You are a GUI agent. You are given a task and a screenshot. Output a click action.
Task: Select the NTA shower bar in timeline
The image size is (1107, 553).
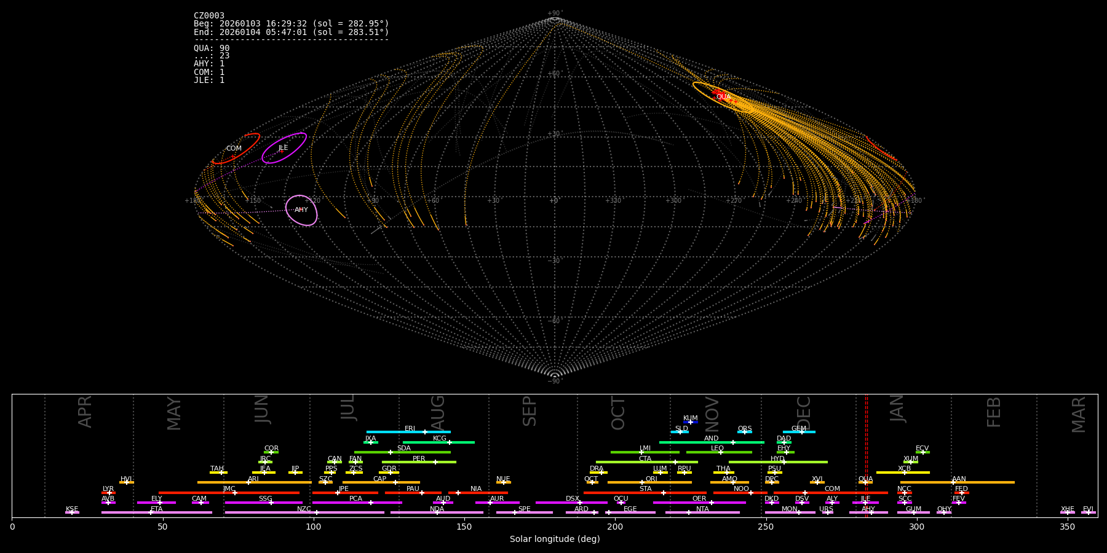pyautogui.click(x=702, y=512)
